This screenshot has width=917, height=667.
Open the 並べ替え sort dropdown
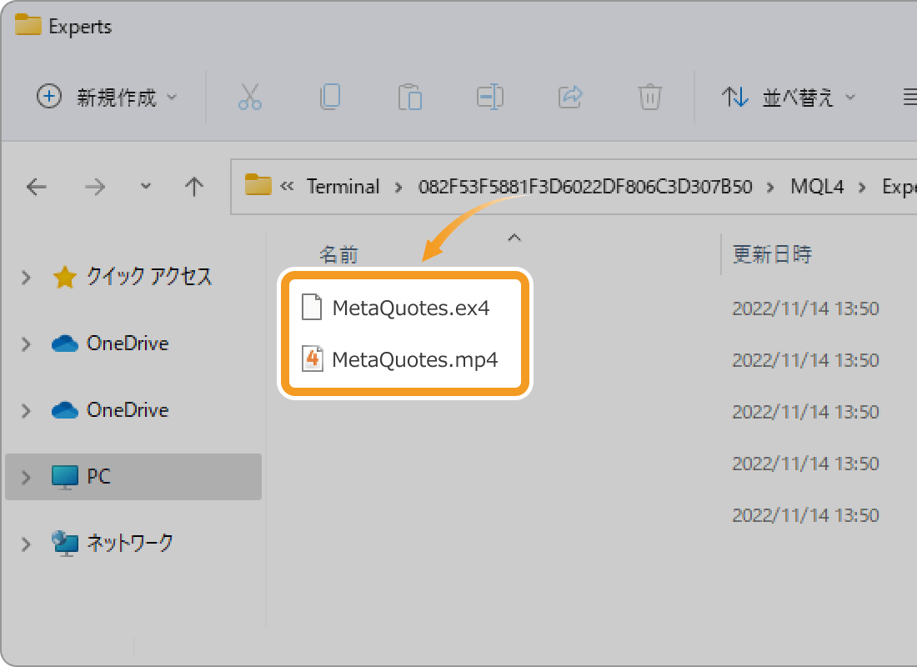[789, 97]
